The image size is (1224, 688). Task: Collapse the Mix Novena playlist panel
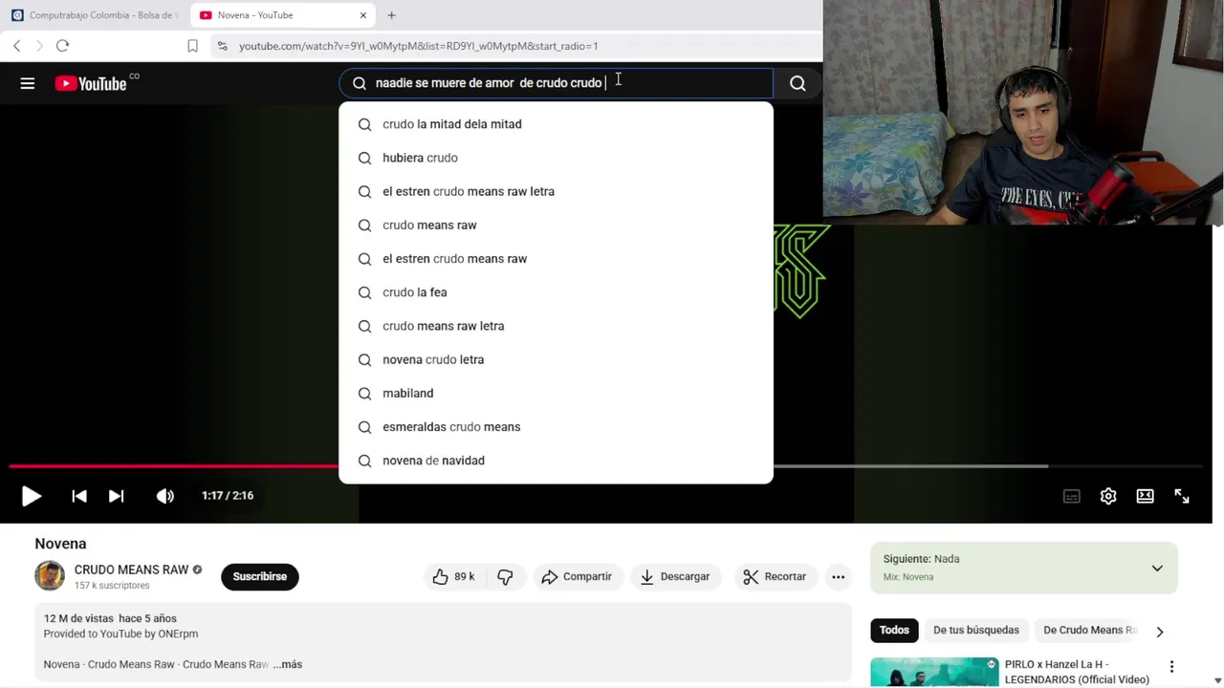[1157, 569]
